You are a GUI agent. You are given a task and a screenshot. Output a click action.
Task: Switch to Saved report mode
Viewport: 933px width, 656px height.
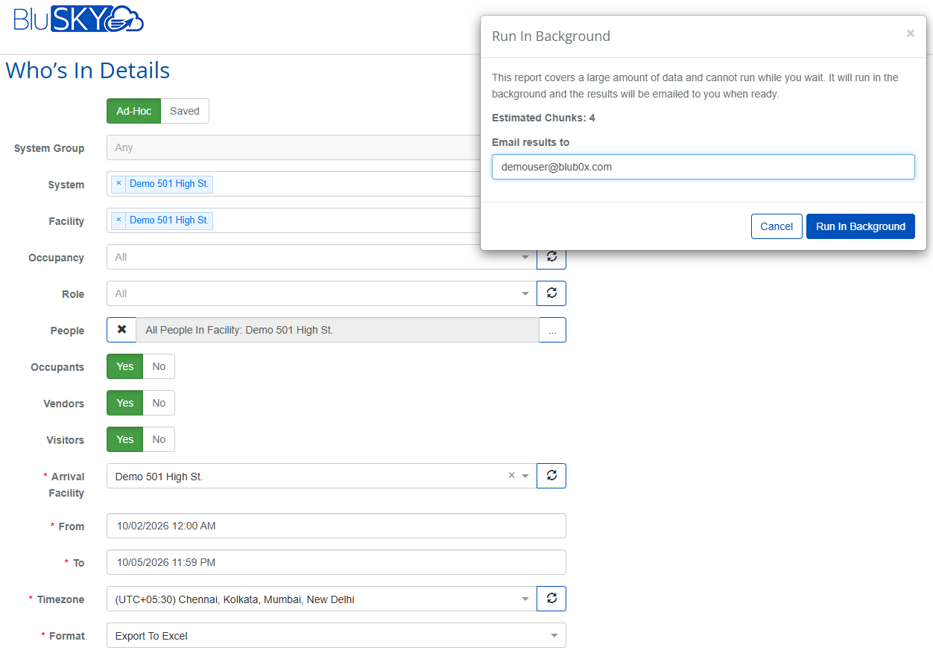pyautogui.click(x=185, y=111)
